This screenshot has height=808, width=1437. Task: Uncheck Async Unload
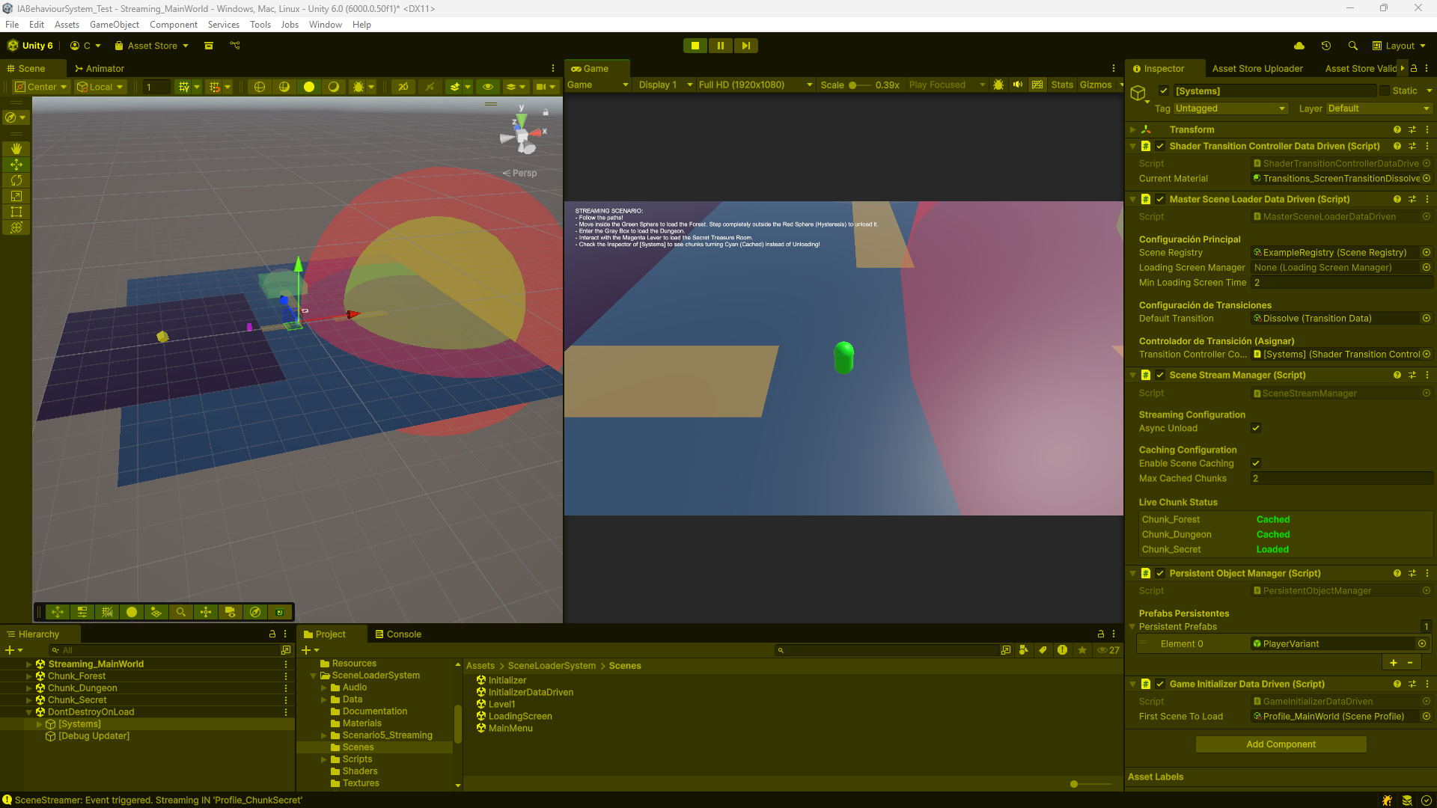click(x=1256, y=428)
